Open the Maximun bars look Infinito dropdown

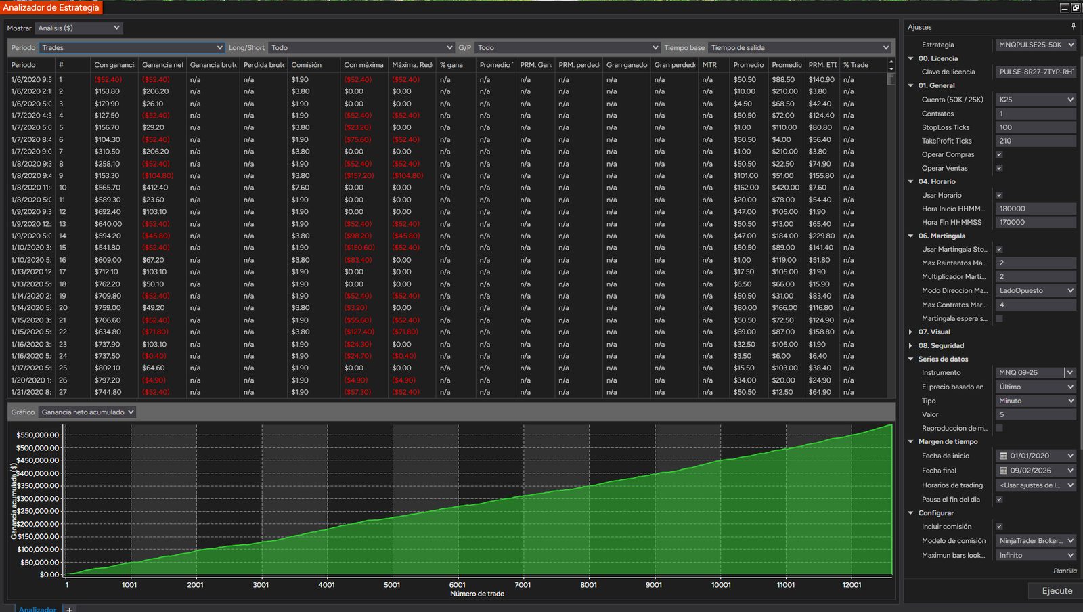point(1036,555)
